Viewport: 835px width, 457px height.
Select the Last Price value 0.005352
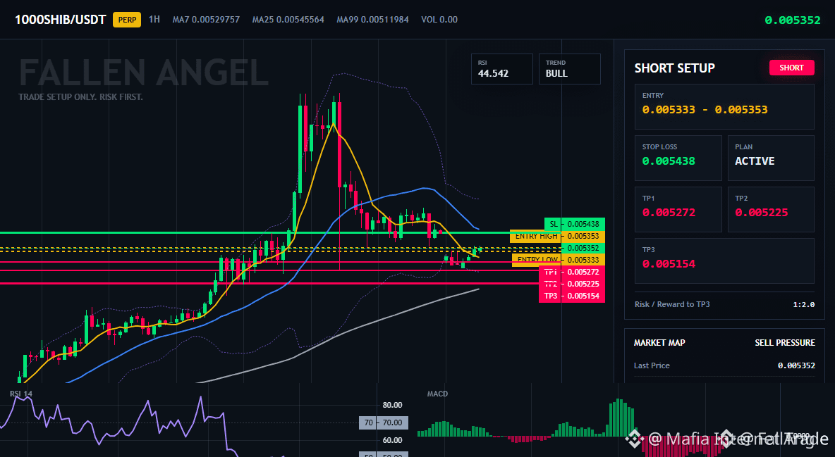pyautogui.click(x=796, y=365)
